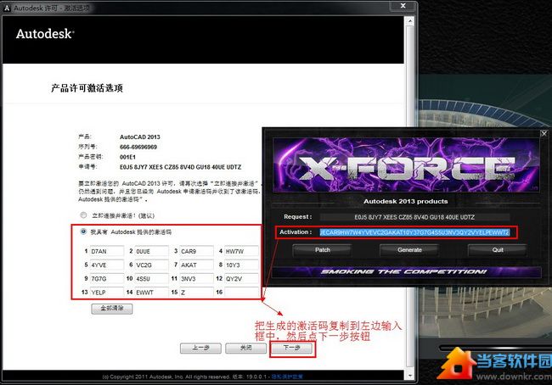Click the 下一步 next button

coord(292,348)
